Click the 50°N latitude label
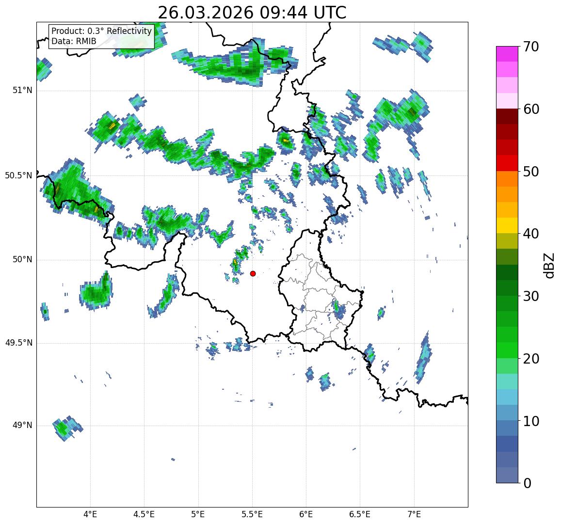Viewport: 561px width, 524px height. [22, 260]
